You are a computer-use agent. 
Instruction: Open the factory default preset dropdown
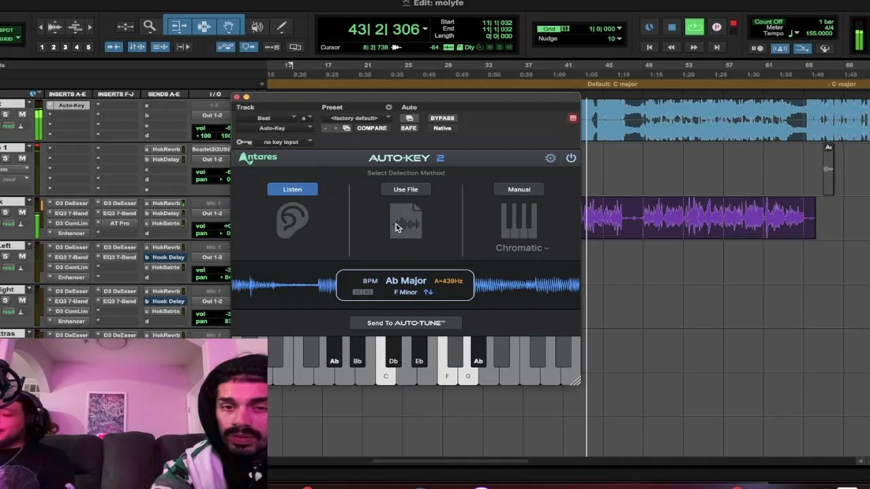tap(356, 118)
